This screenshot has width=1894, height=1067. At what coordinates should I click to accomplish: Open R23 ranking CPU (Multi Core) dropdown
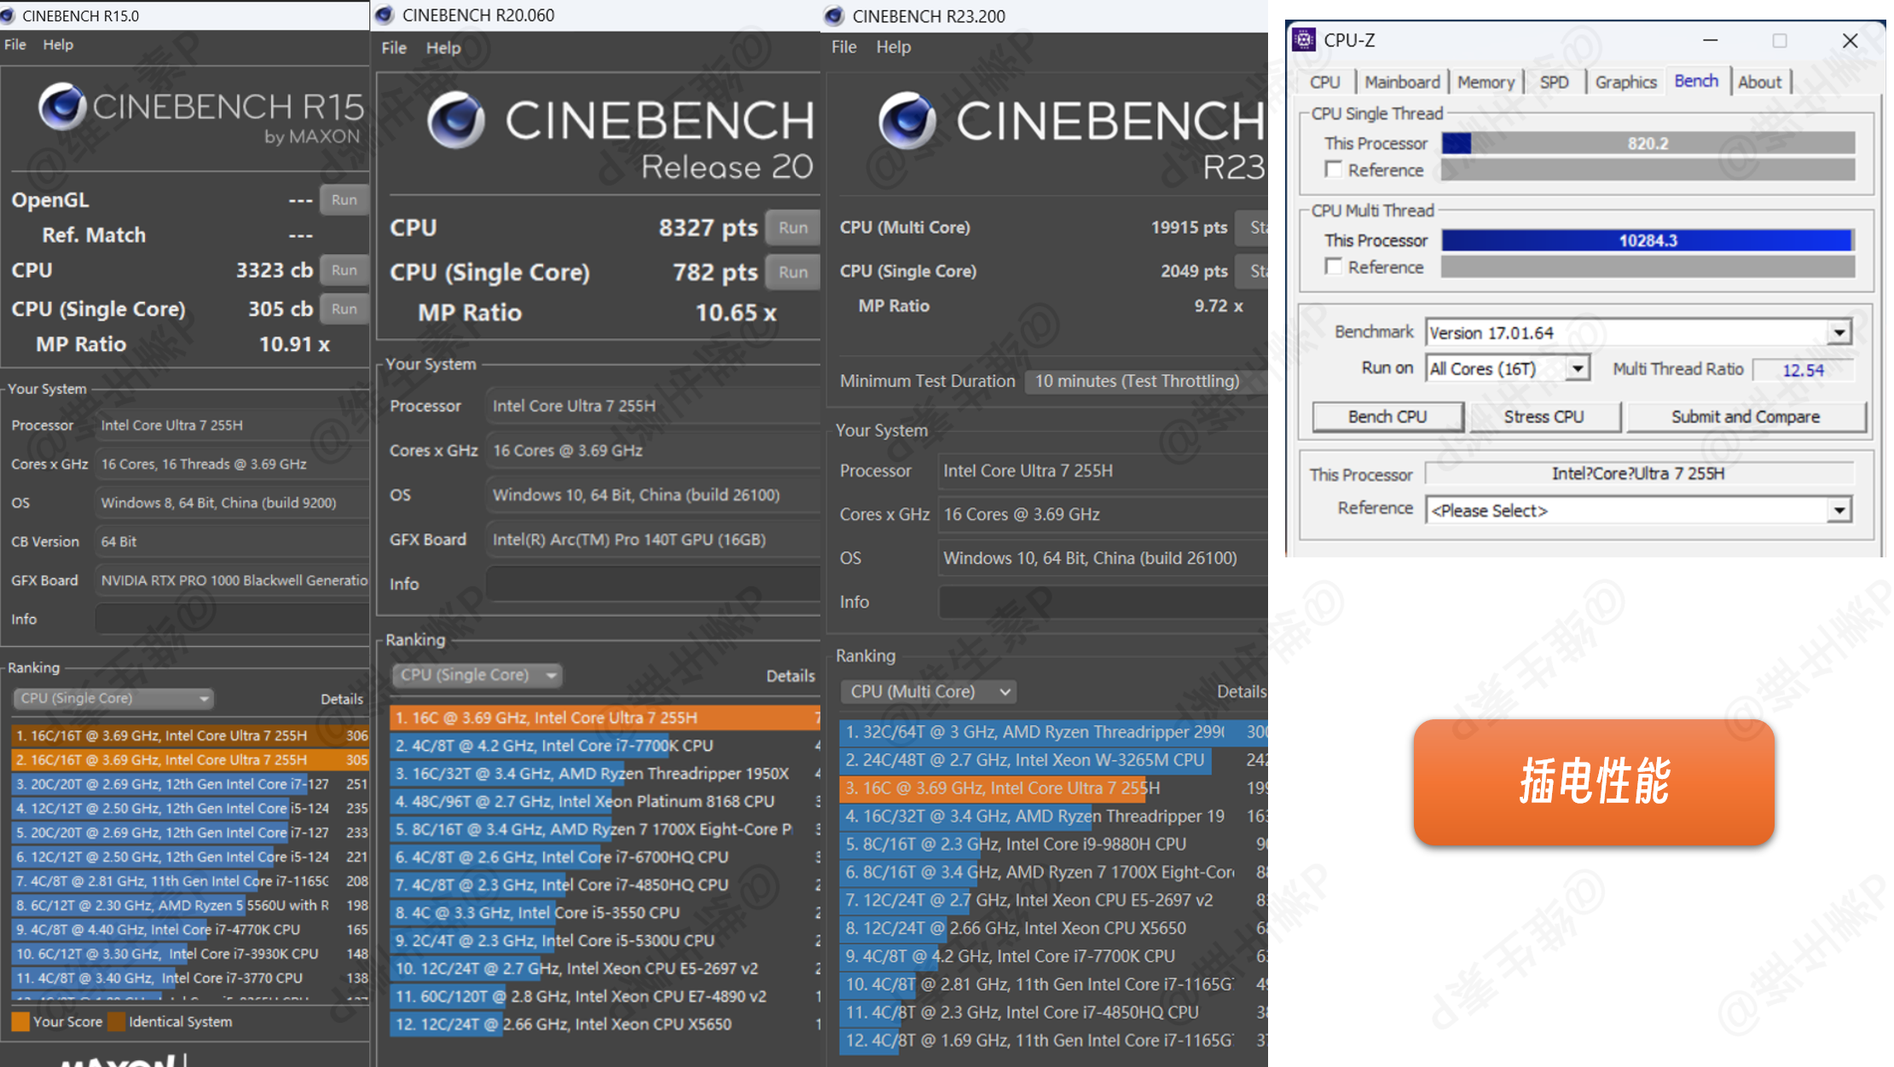(x=929, y=691)
